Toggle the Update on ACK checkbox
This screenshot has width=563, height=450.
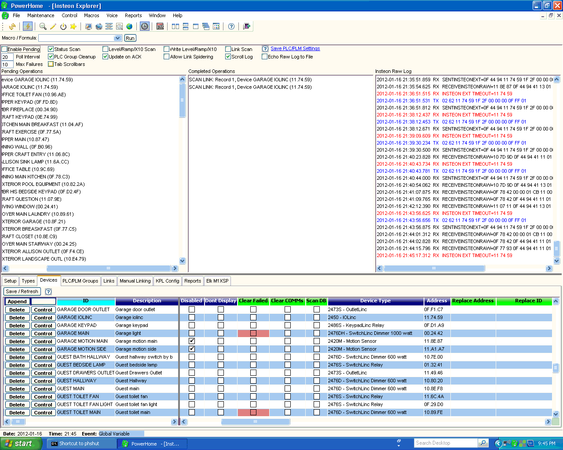[x=105, y=57]
